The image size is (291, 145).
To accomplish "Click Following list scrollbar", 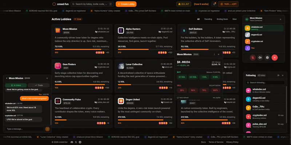I will (x=286, y=104).
